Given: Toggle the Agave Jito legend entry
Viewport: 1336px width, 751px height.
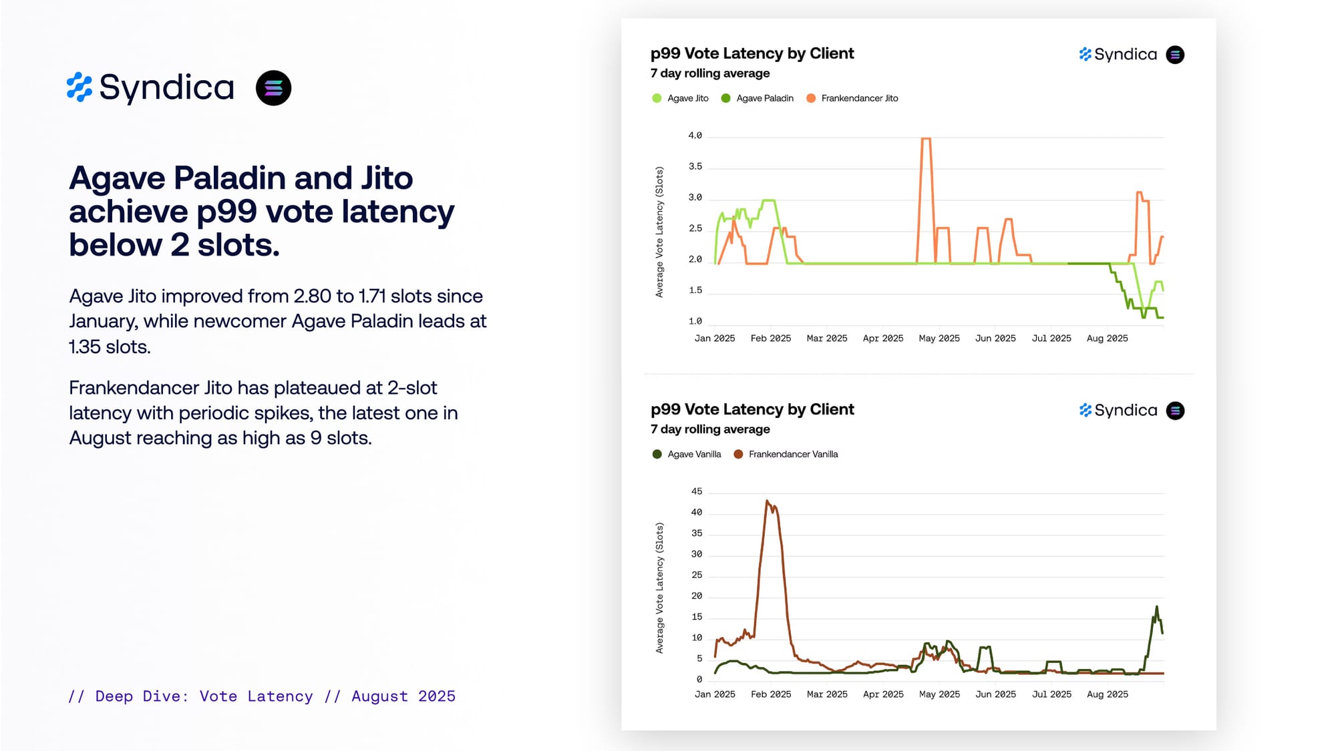Looking at the screenshot, I should pos(687,98).
